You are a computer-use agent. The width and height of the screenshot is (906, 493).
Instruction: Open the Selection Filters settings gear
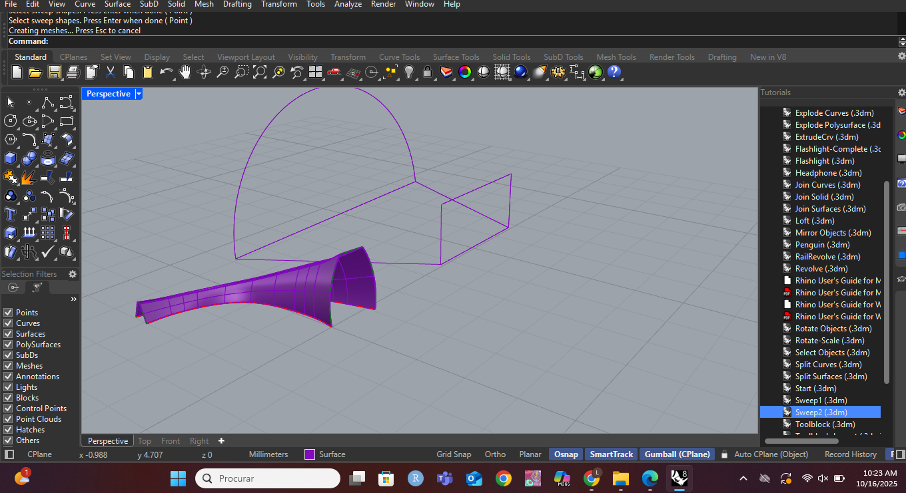coord(73,274)
